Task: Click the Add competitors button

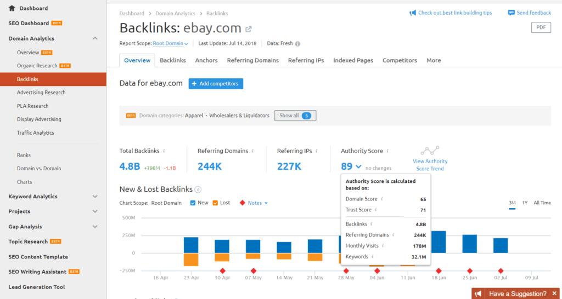Action: coord(216,84)
